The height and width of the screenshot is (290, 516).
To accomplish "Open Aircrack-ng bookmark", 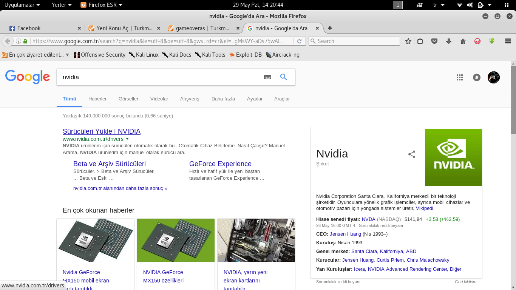I will point(283,55).
